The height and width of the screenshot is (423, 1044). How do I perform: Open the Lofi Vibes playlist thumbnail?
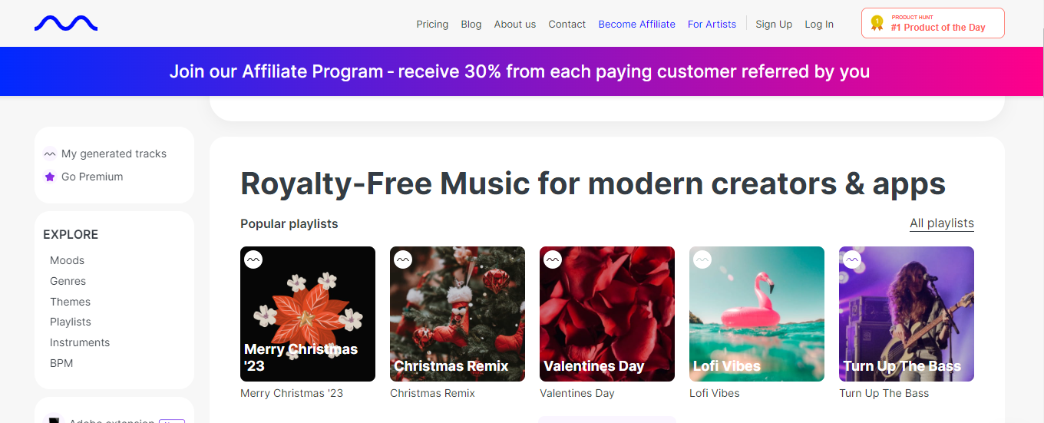click(x=756, y=314)
